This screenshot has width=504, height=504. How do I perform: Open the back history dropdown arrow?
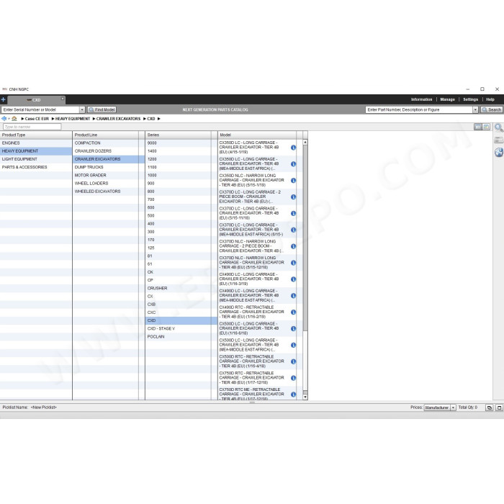[9, 119]
